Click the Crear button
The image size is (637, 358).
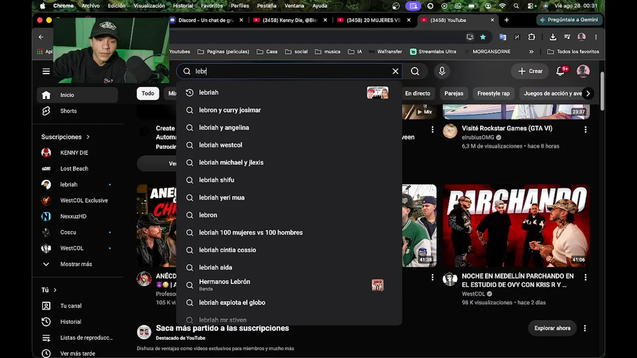[530, 71]
